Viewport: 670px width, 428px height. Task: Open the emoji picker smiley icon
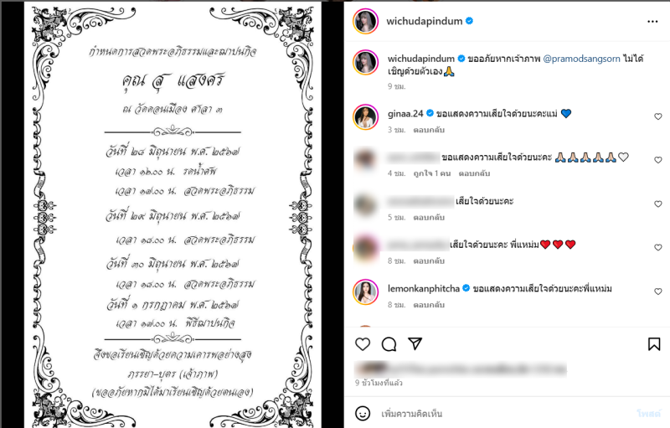click(x=363, y=413)
